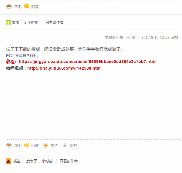Click the yellow speech bubble 回复 icon at top
182x173 pixels.
27,6
